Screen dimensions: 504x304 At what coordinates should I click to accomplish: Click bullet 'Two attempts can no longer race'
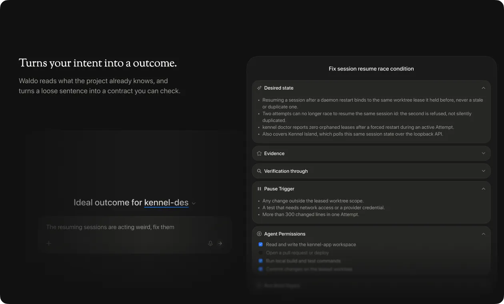[x=367, y=117]
